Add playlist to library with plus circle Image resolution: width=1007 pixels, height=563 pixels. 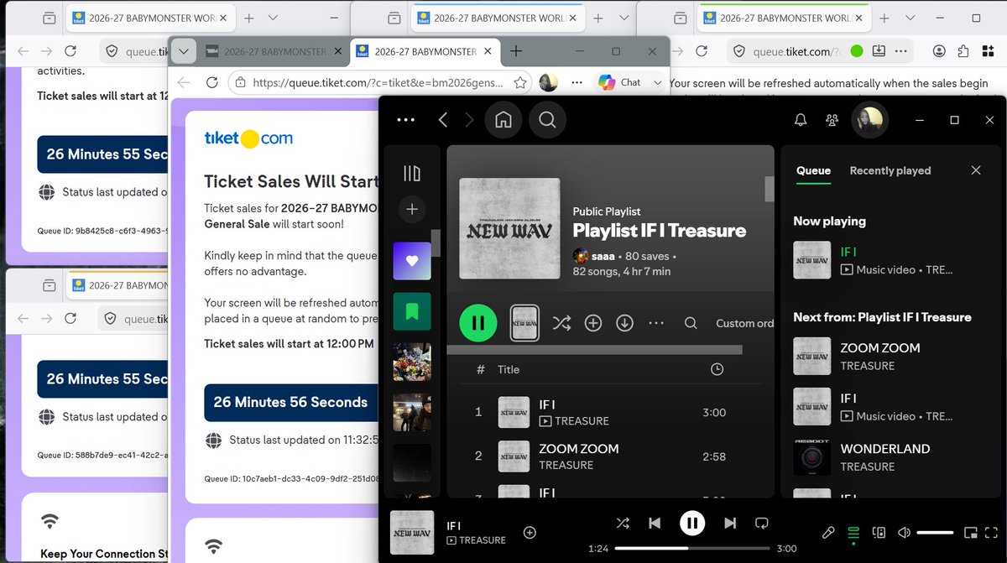coord(593,323)
